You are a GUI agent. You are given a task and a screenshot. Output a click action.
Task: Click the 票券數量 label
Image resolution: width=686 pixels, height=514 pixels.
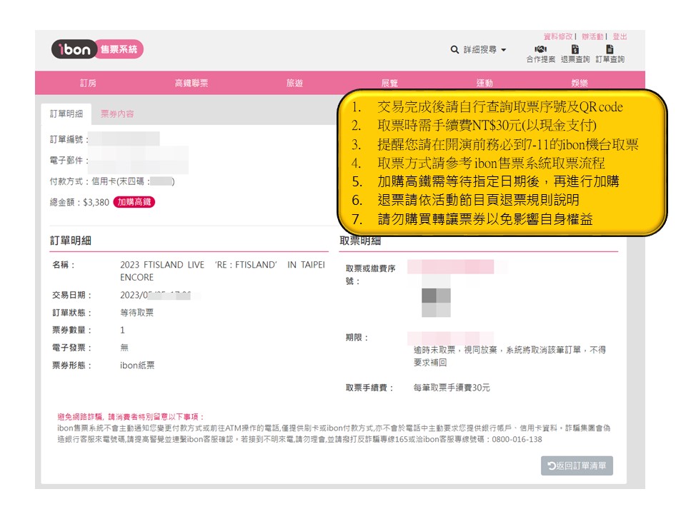71,330
